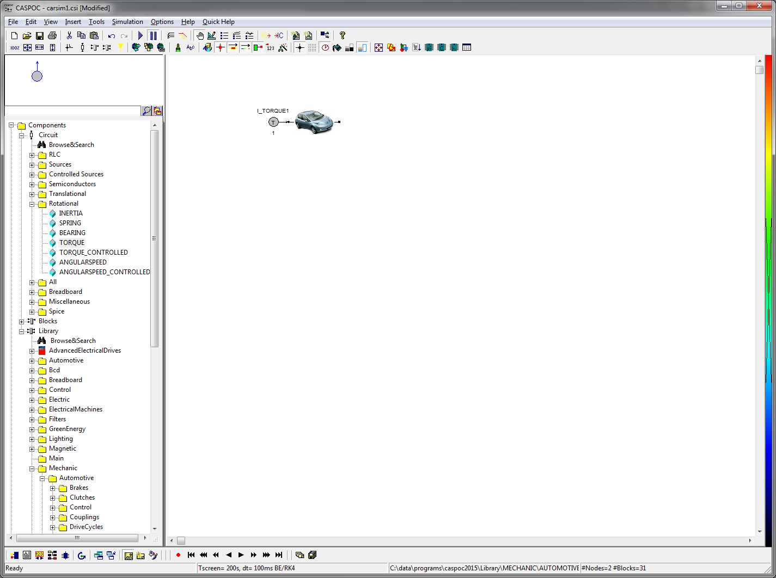Click the horizontal scrollbar thumb of the tree panel
The width and height of the screenshot is (776, 578).
click(77, 538)
